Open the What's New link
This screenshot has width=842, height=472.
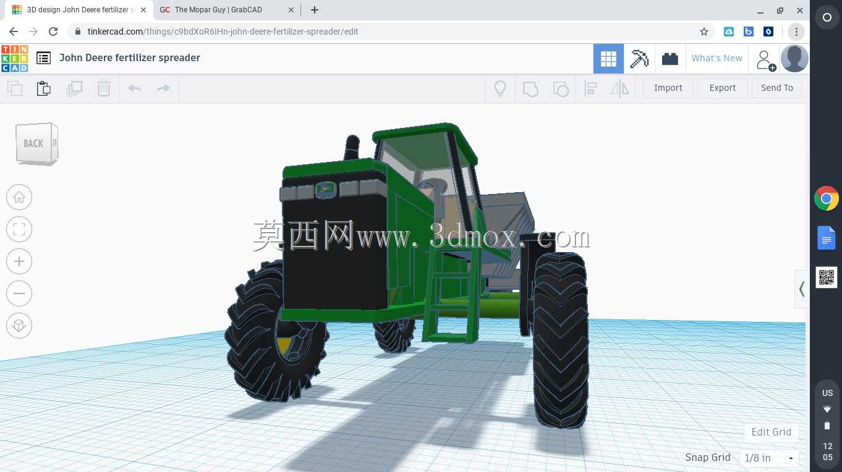pos(717,58)
